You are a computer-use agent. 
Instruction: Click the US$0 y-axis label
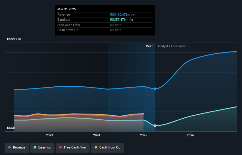[11, 128]
